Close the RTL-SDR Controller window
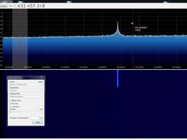 pos(41,77)
